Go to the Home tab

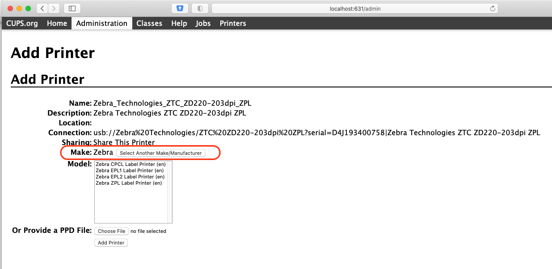[57, 23]
